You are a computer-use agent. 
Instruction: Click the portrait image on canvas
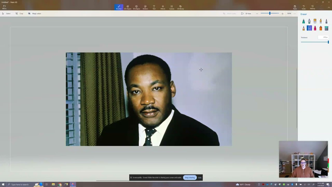tap(149, 99)
